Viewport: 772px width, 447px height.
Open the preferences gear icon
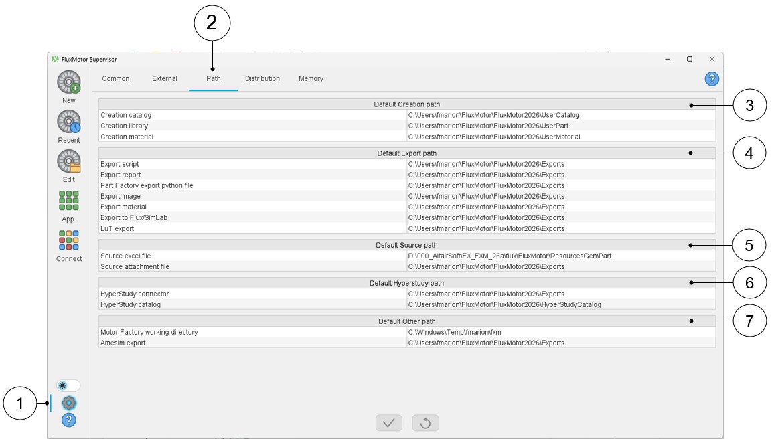pos(69,404)
